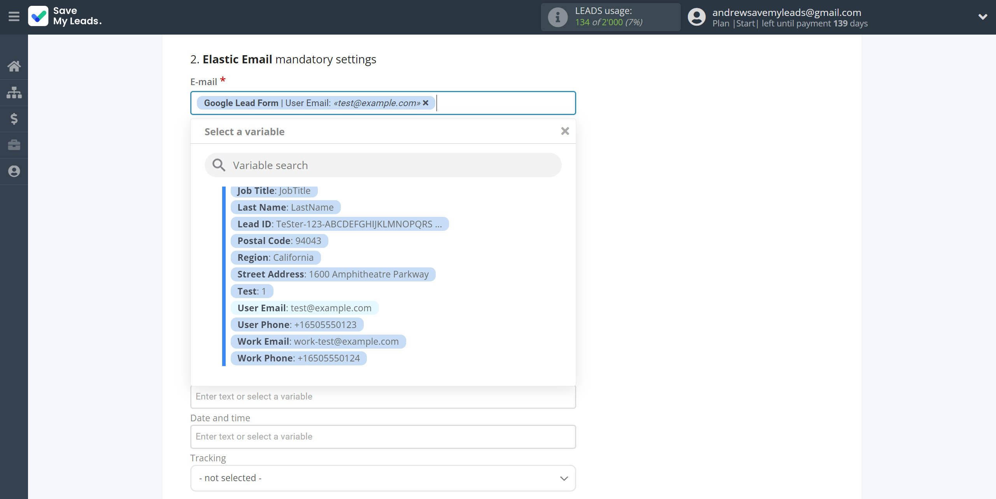Select Region: California variable
This screenshot has height=499, width=996.
pyautogui.click(x=275, y=258)
